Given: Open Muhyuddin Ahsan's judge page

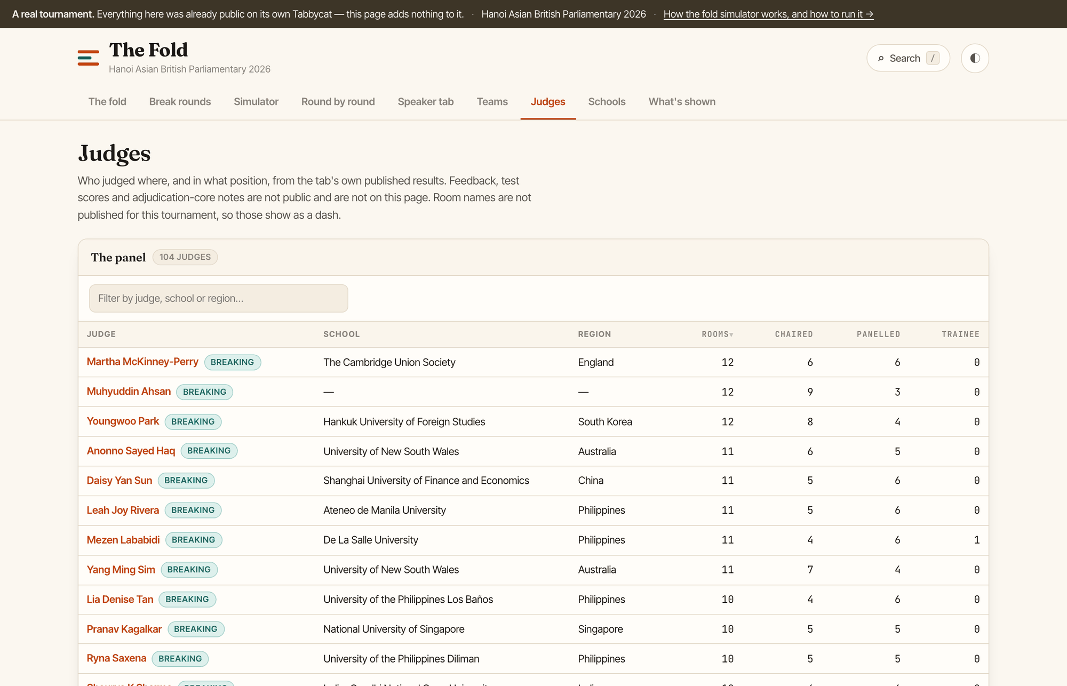Looking at the screenshot, I should click(x=129, y=392).
